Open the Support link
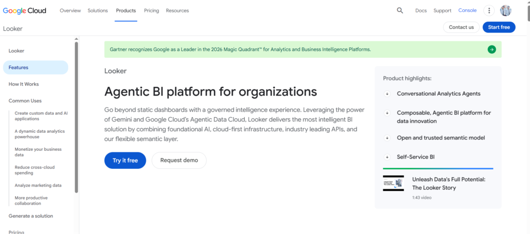The image size is (530, 234). point(443,10)
